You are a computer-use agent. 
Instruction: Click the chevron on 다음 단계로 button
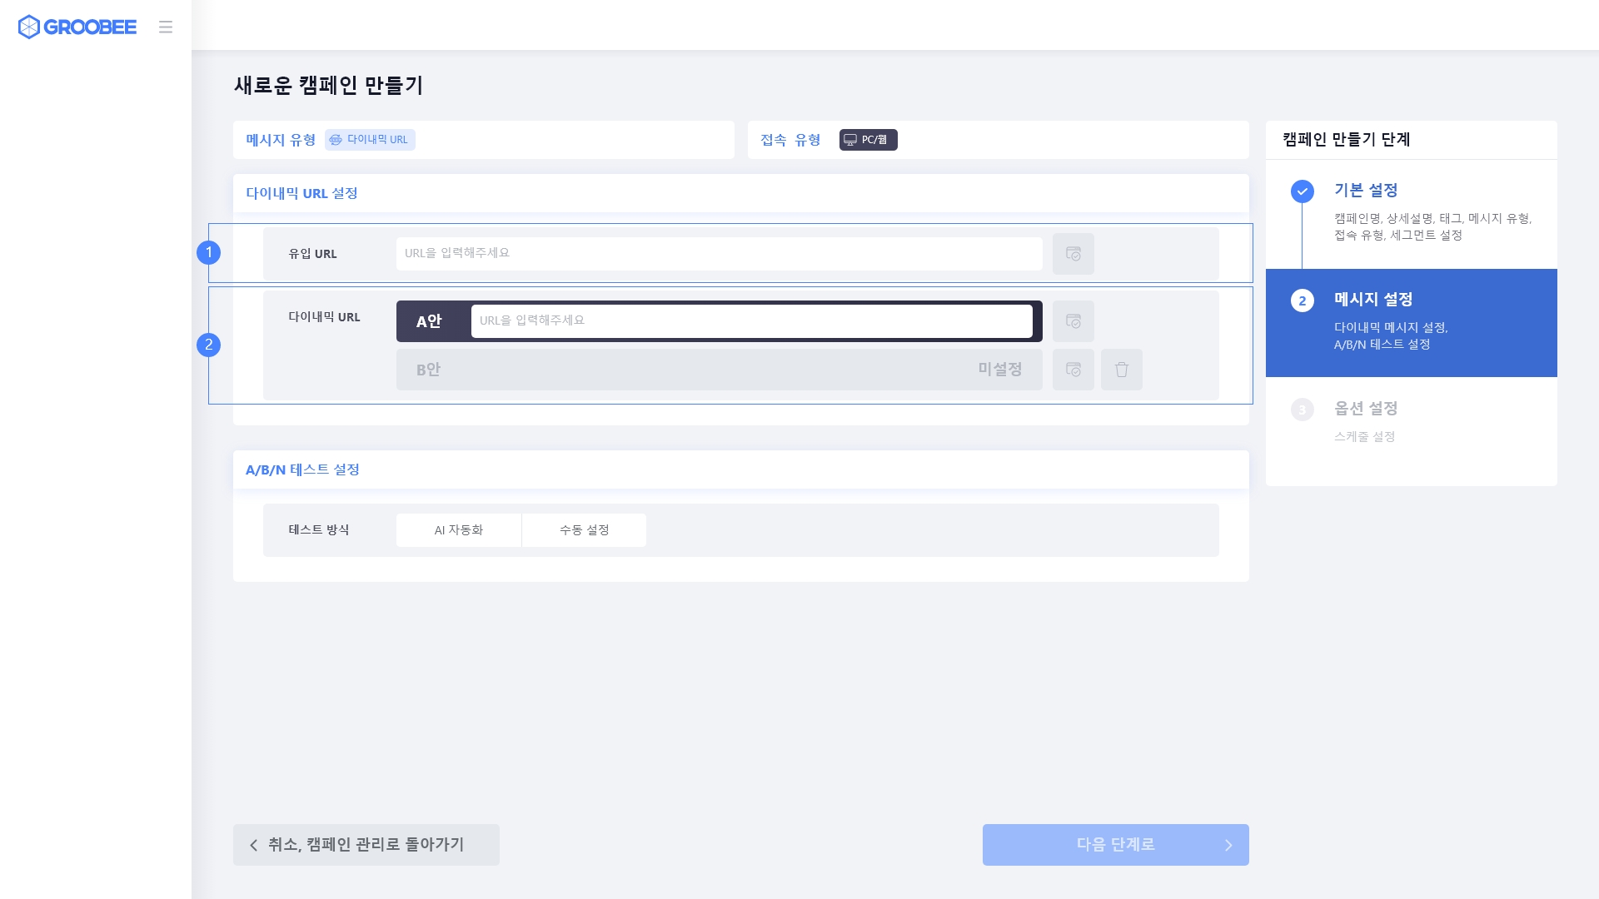pyautogui.click(x=1228, y=845)
